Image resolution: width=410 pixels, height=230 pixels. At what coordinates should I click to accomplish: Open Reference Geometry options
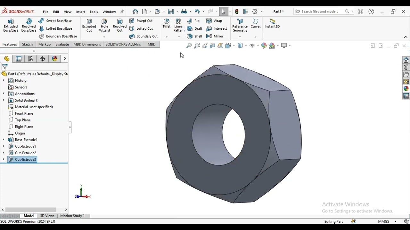240,25
